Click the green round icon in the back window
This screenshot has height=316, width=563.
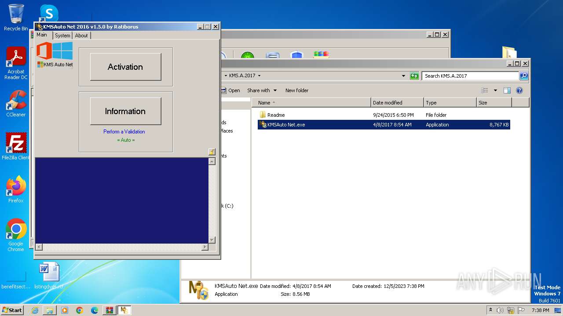pos(248,56)
